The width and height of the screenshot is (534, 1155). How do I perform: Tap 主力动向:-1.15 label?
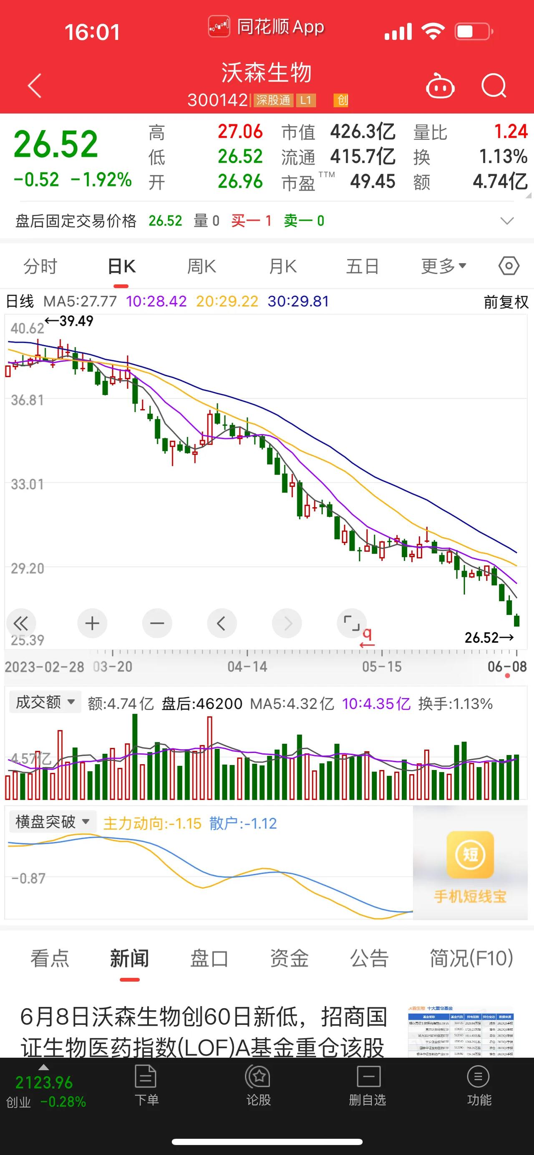tap(152, 823)
